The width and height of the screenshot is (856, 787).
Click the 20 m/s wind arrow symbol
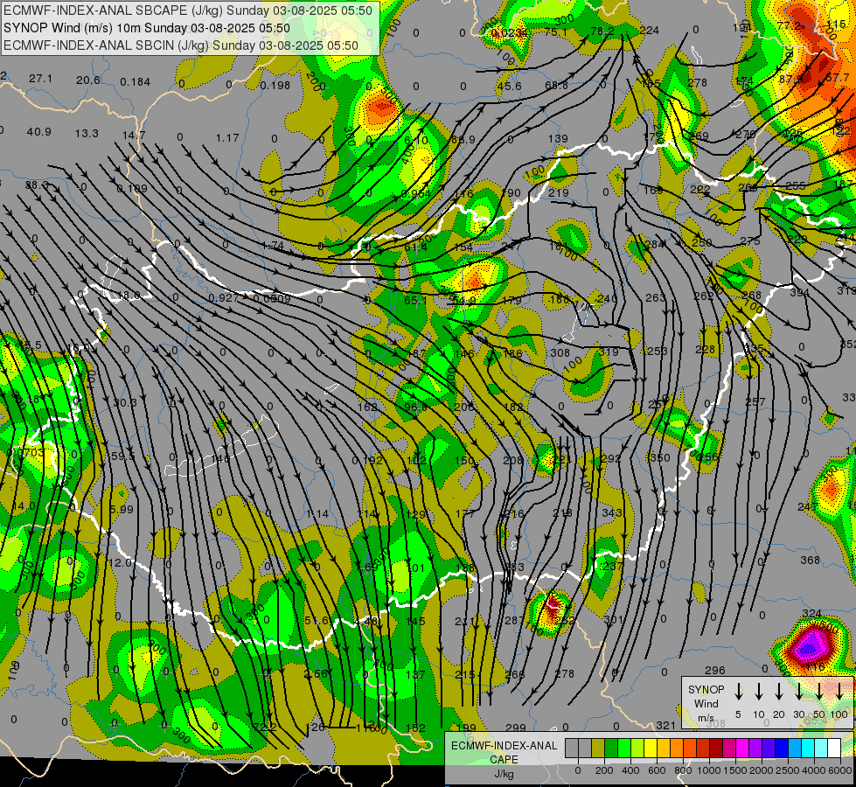pos(778,692)
